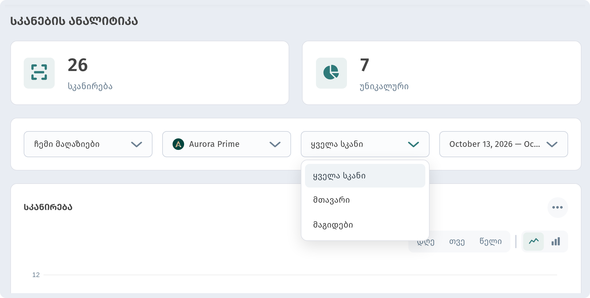Image resolution: width=590 pixels, height=298 pixels.
Task: Switch chart period to წელი
Action: click(x=490, y=242)
